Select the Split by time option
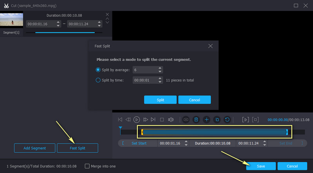Viewport: 313px width, 173px height. (98, 80)
